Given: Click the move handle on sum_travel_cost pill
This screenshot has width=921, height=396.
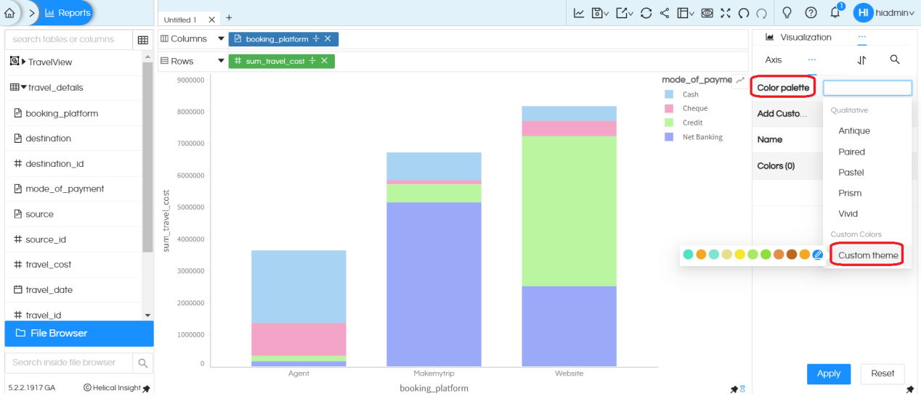Looking at the screenshot, I should (x=312, y=61).
